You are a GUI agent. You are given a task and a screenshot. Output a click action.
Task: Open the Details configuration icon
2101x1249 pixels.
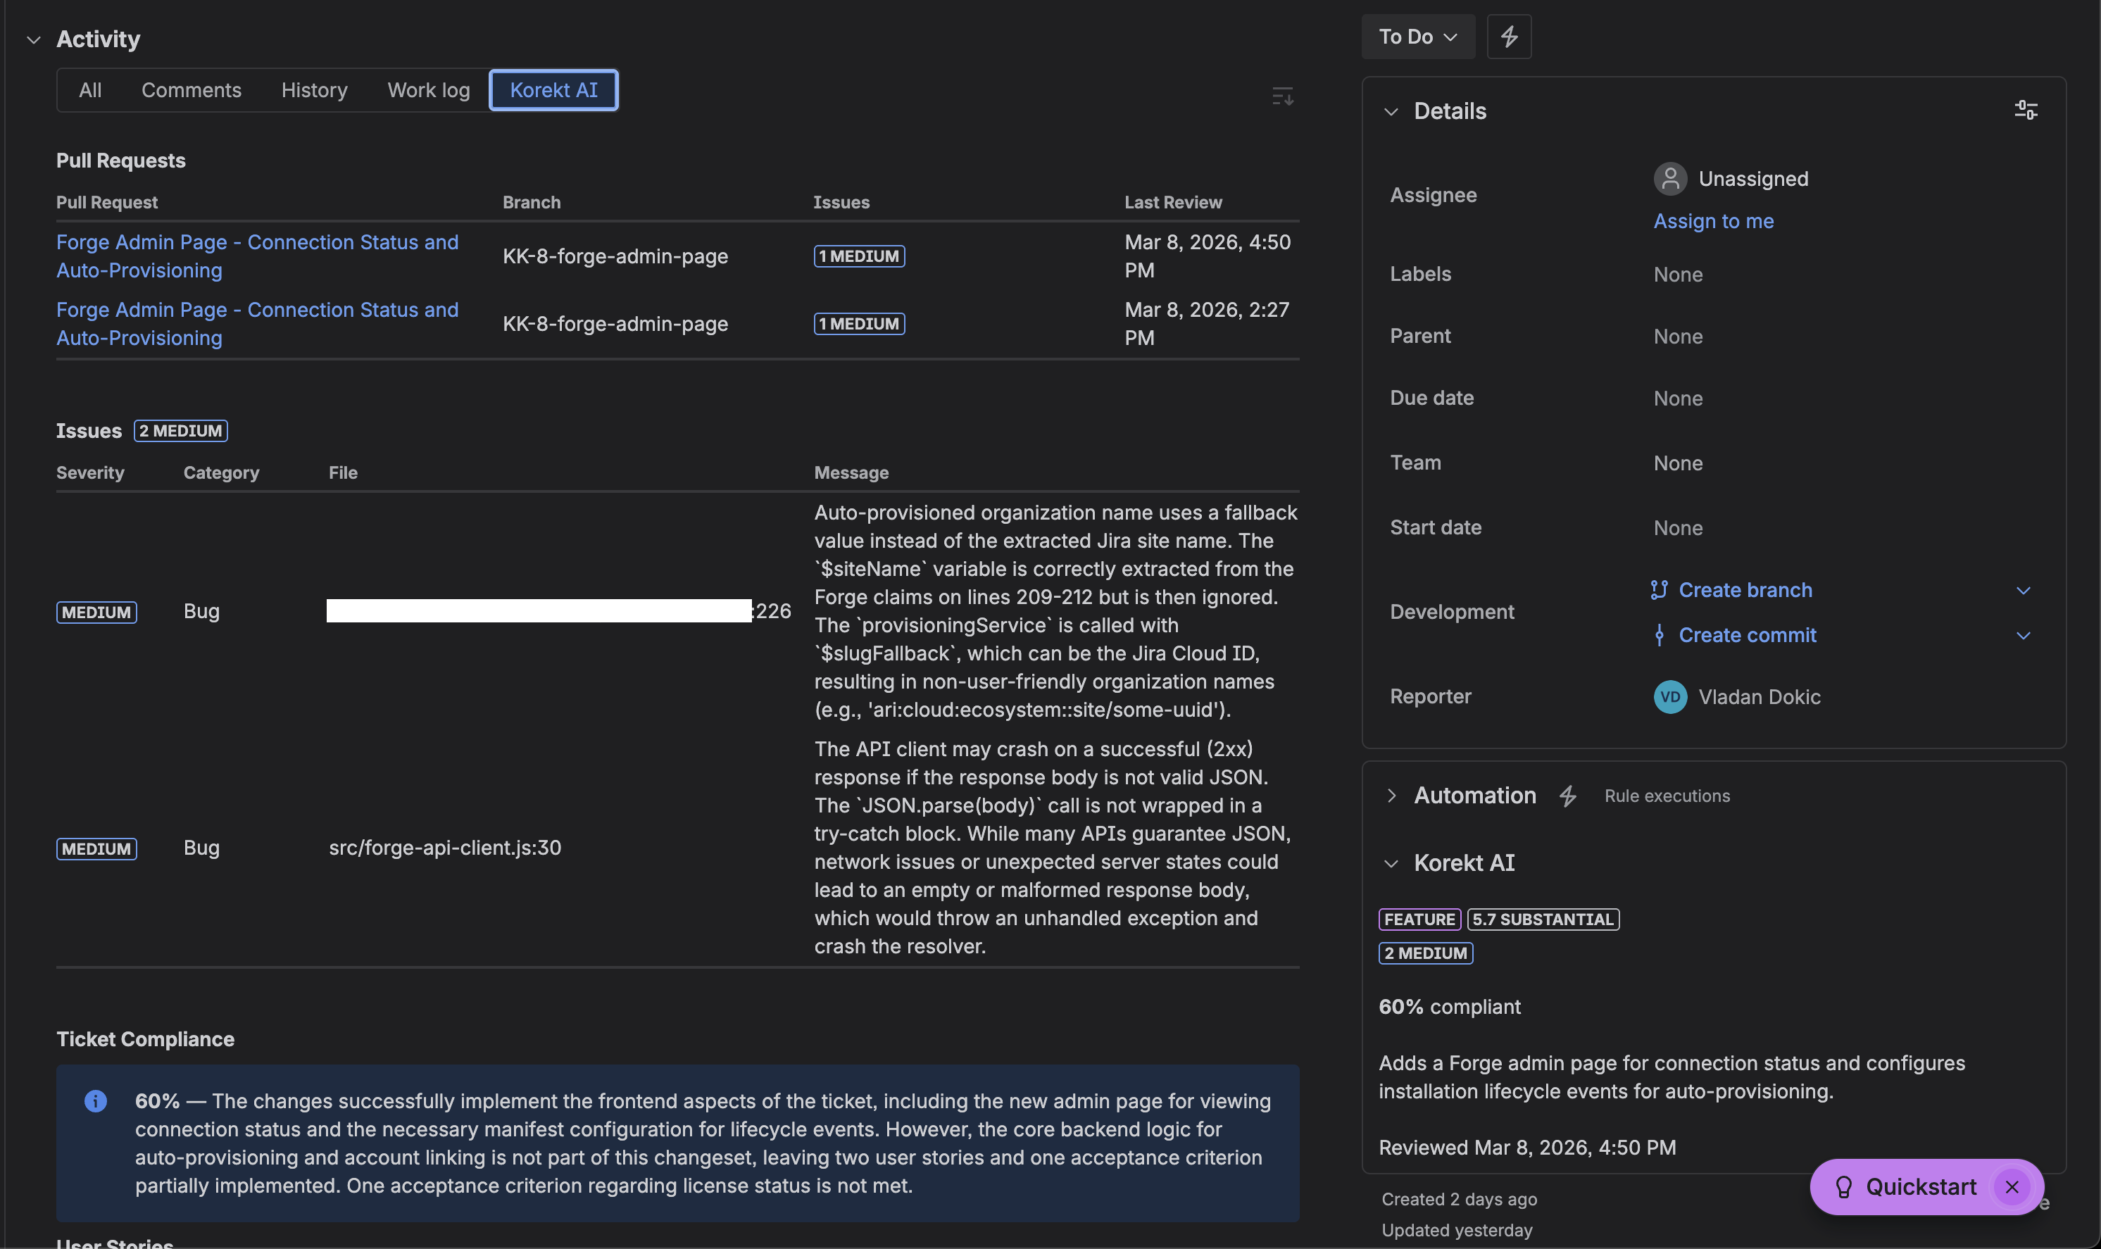coord(2025,111)
